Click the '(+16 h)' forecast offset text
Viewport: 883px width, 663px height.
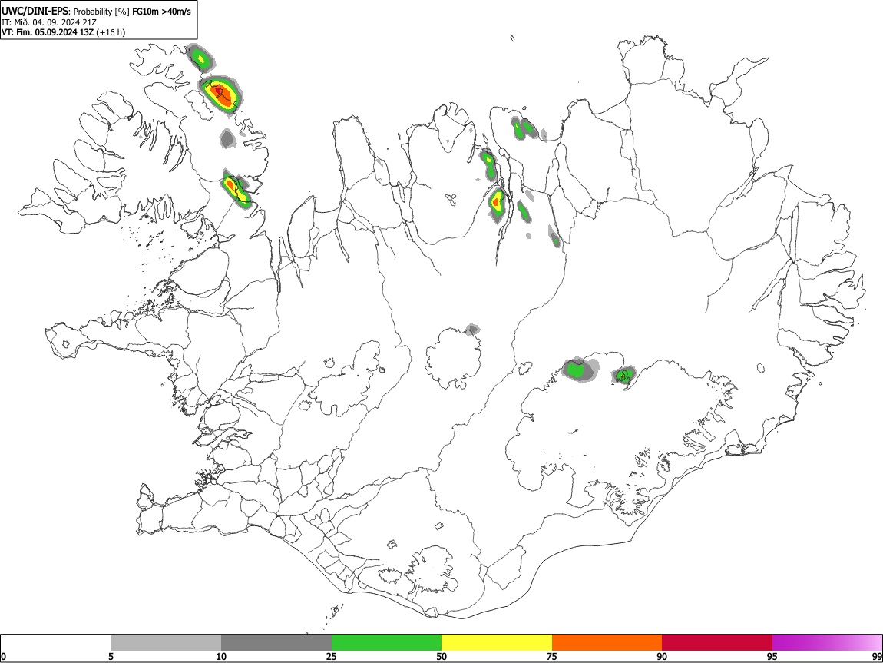(111, 32)
